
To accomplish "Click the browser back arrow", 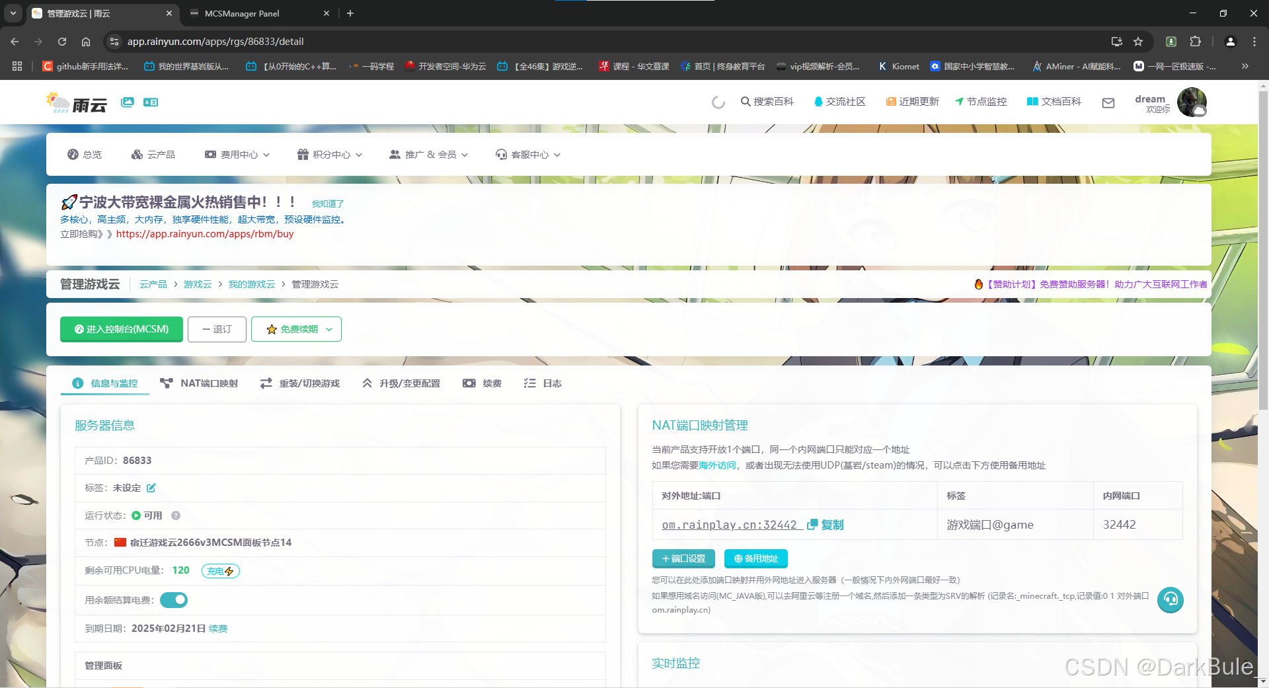I will (15, 41).
